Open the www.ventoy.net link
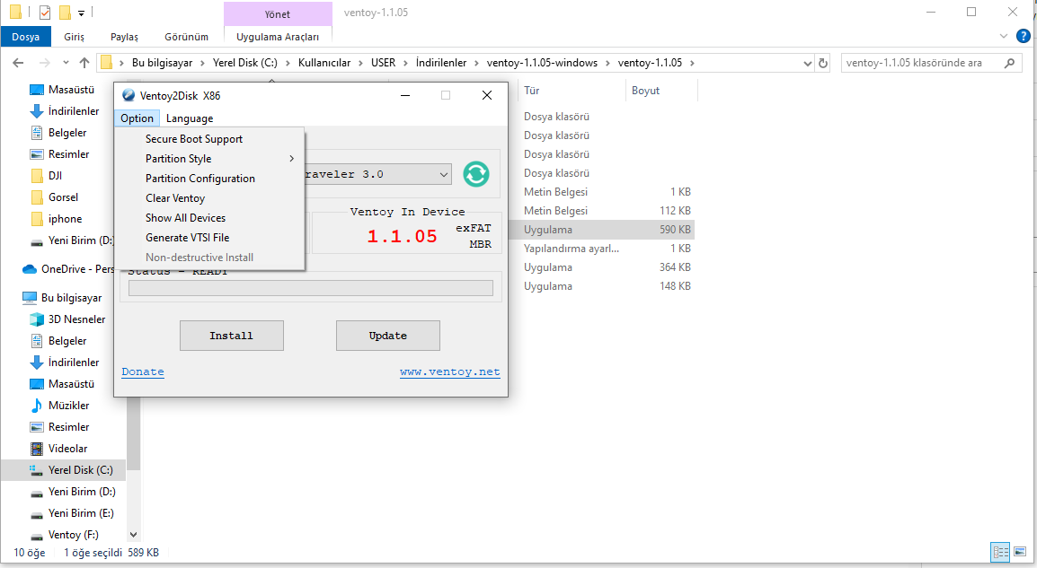 click(449, 372)
